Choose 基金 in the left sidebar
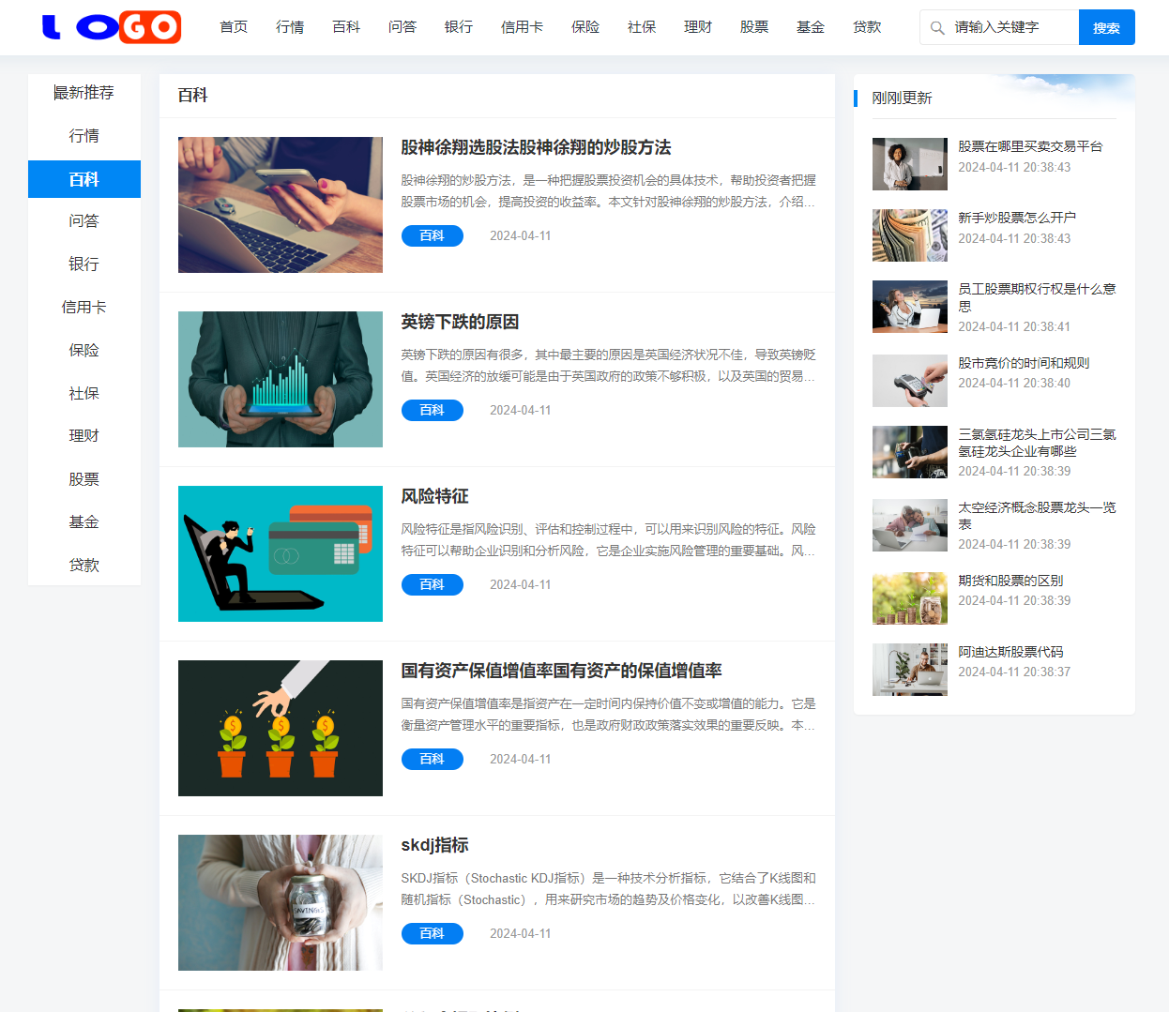This screenshot has width=1169, height=1012. pyautogui.click(x=83, y=522)
